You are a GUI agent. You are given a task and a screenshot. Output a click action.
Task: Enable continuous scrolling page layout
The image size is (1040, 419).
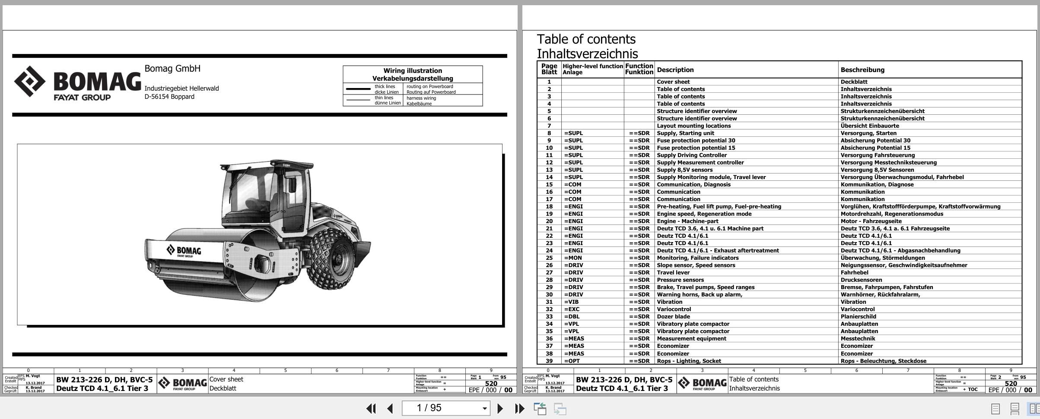(x=1015, y=408)
